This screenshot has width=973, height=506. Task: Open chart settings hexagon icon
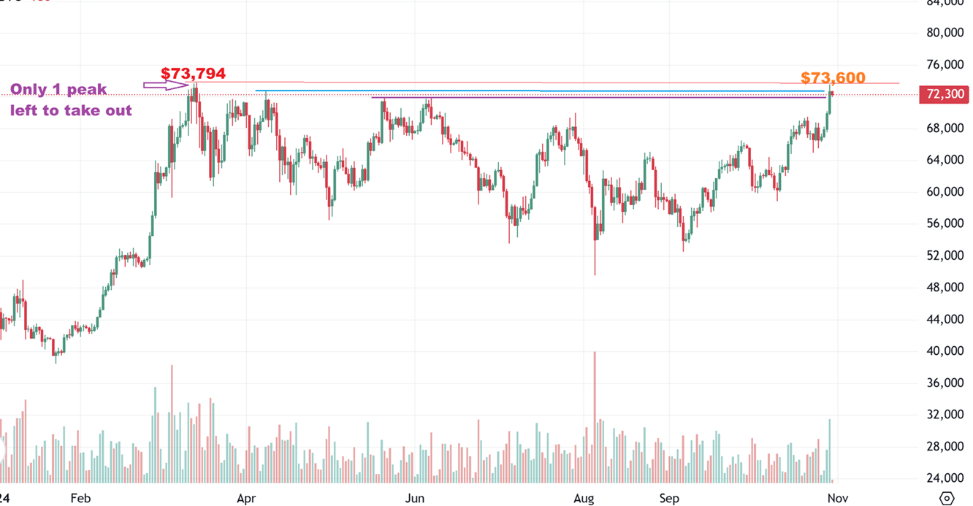click(x=947, y=498)
